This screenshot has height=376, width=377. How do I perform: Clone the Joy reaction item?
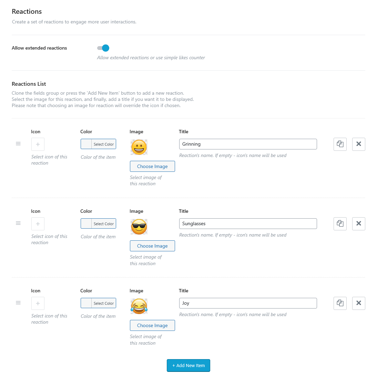pos(340,303)
